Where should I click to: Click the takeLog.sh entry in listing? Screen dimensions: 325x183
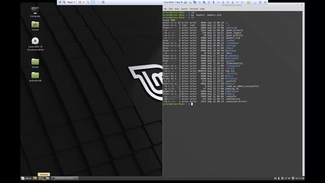232,89
